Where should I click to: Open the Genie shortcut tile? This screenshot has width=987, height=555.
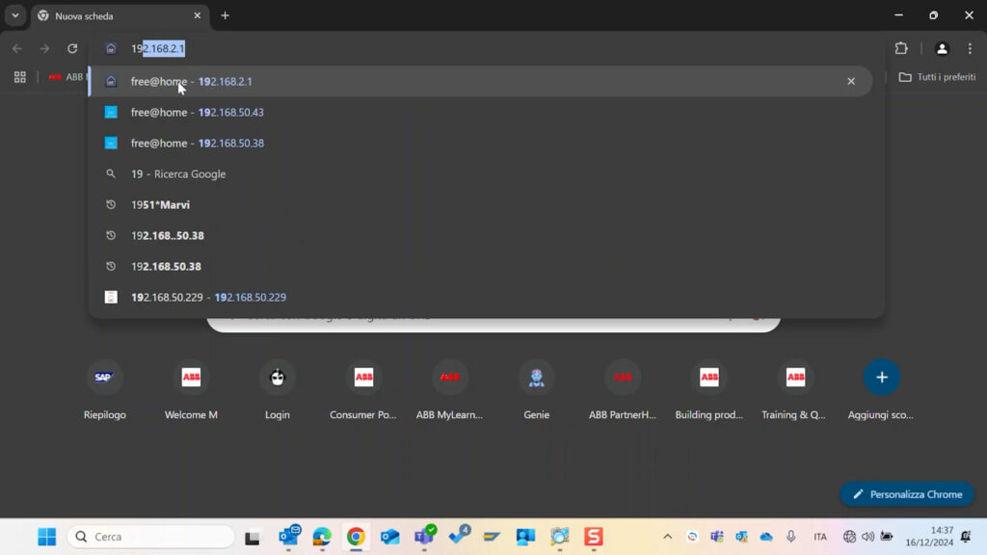[536, 378]
